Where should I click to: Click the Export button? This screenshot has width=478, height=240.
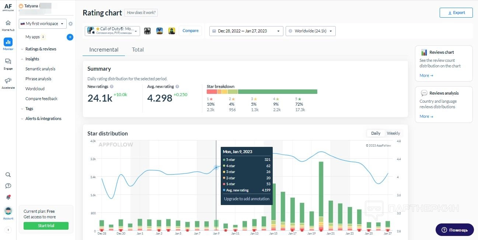tap(456, 13)
